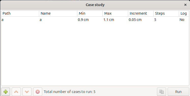190x96 pixels.
Task: Sort by Max column header
Action: tap(115, 13)
